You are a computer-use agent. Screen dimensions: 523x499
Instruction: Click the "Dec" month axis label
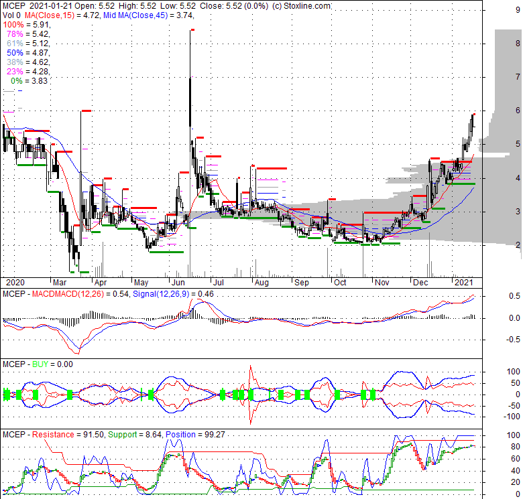pyautogui.click(x=420, y=283)
